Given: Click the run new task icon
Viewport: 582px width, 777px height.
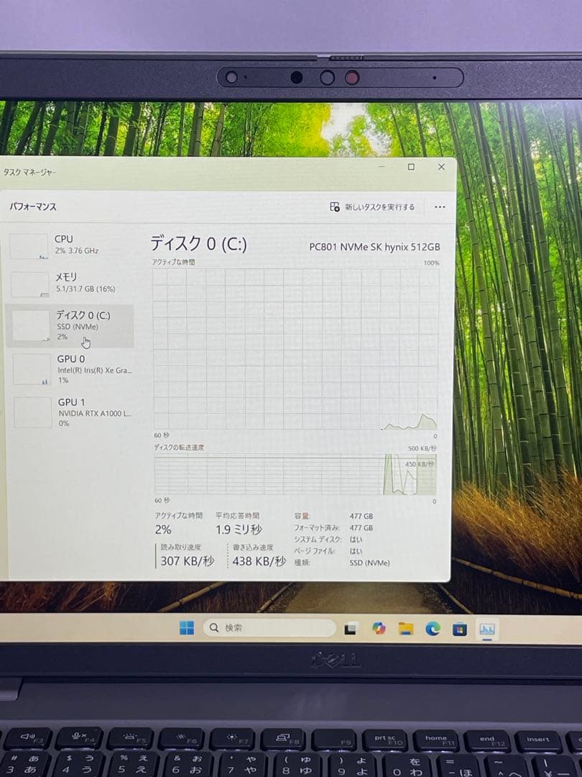Looking at the screenshot, I should (334, 206).
